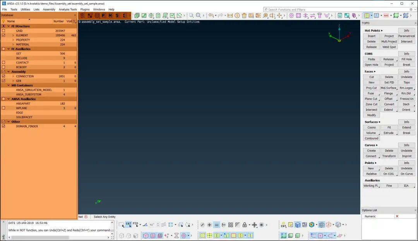The image size is (418, 241).
Task: Open the Analysis Tools menu
Action: coord(68,9)
